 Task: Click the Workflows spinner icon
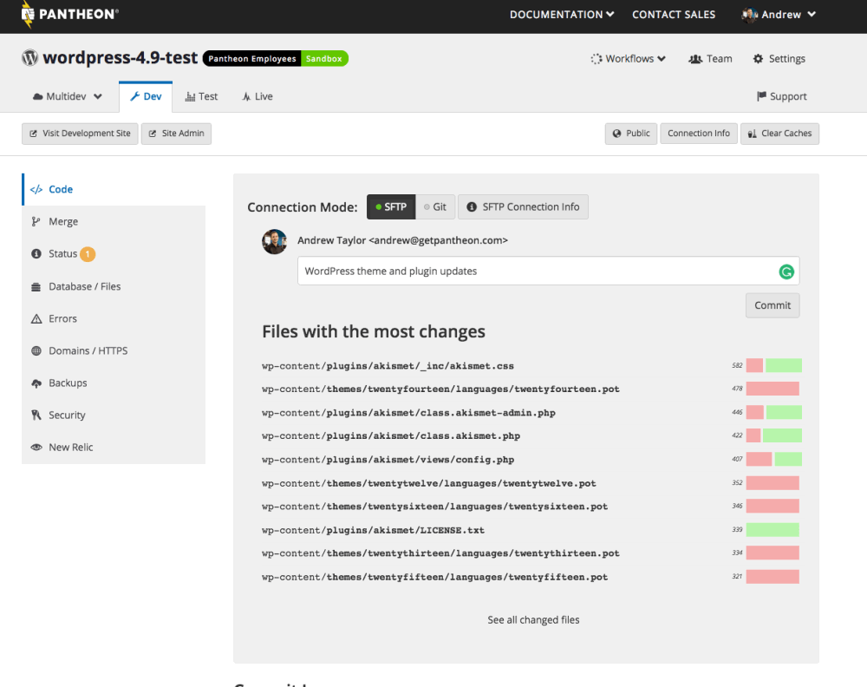click(x=596, y=59)
